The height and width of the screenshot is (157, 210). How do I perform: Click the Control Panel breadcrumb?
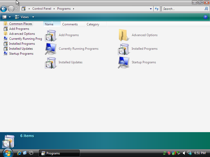42,9
